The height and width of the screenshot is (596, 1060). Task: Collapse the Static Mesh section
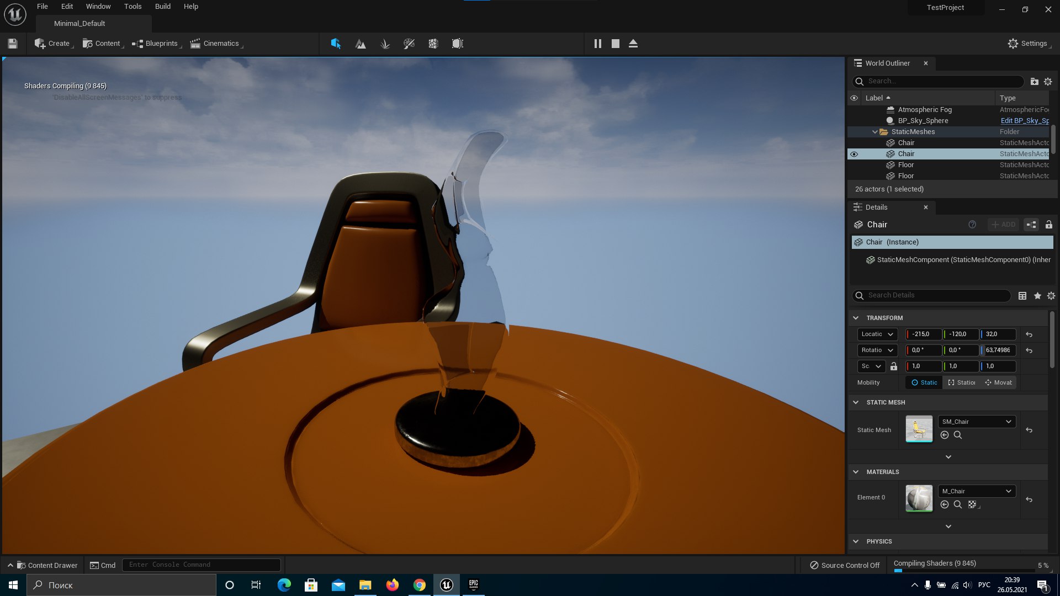[x=856, y=403]
